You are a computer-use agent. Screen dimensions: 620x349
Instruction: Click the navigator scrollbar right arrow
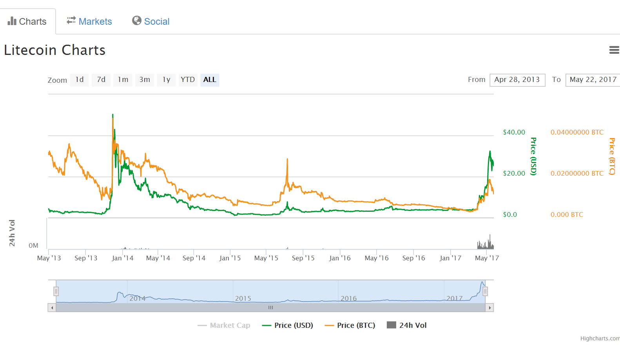(489, 308)
